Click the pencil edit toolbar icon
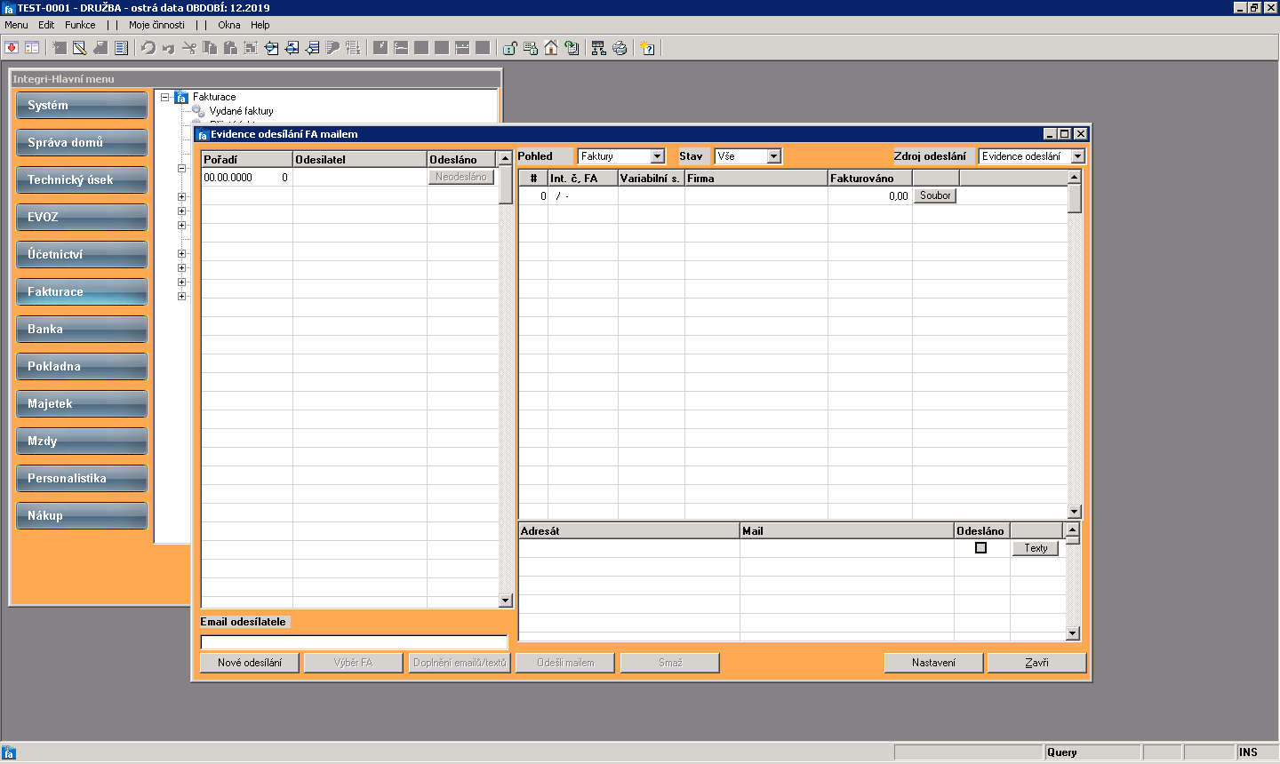Image resolution: width=1280 pixels, height=764 pixels. [79, 48]
